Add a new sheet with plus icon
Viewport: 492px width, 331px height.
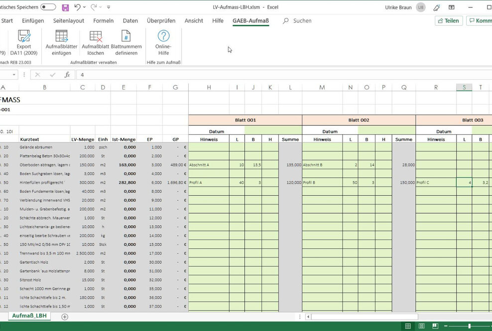(x=65, y=317)
